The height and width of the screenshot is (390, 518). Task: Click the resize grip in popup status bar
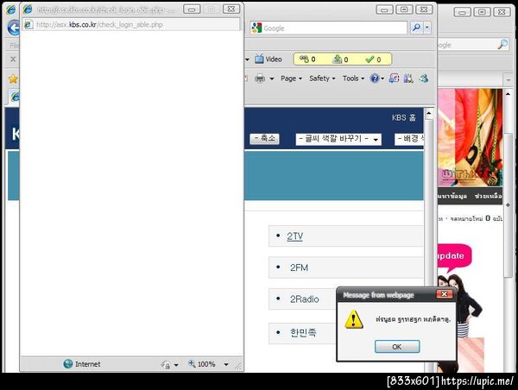click(x=238, y=365)
